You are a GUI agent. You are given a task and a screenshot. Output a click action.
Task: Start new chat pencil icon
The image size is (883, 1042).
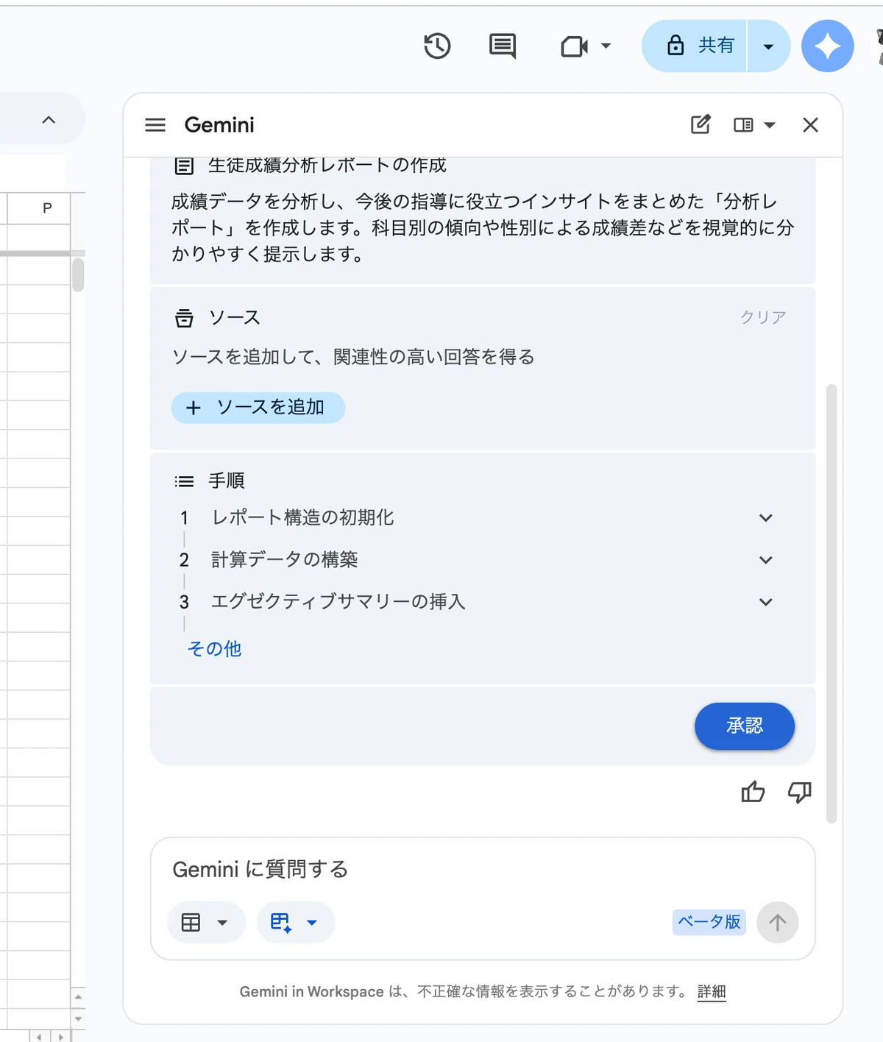[701, 124]
